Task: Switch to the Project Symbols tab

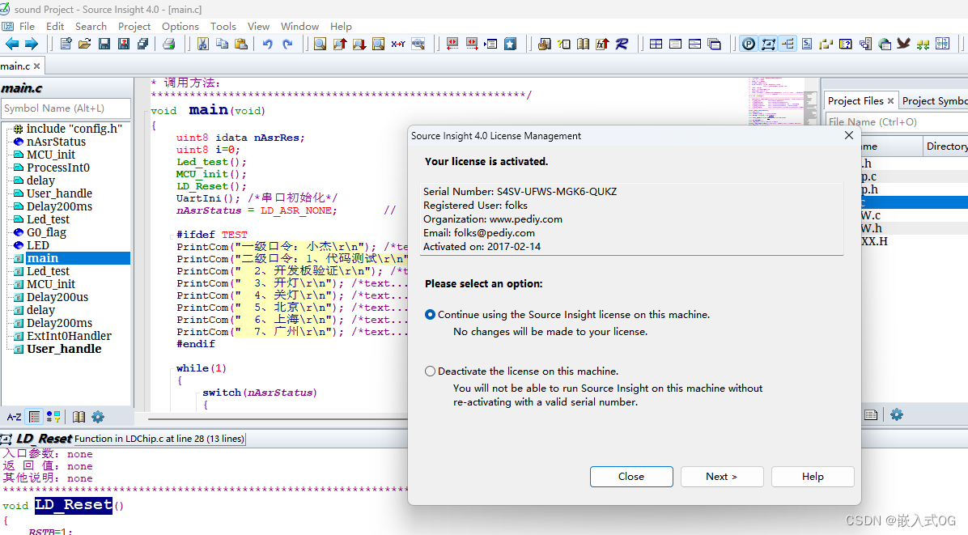Action: [x=934, y=100]
